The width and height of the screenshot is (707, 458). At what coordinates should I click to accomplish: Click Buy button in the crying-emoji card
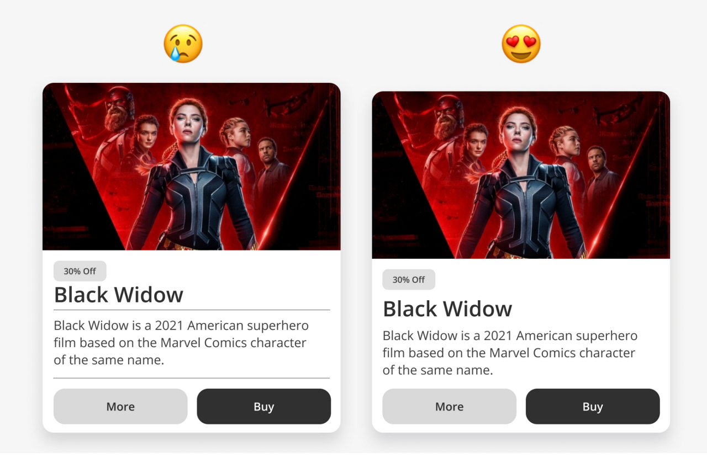[x=264, y=407]
